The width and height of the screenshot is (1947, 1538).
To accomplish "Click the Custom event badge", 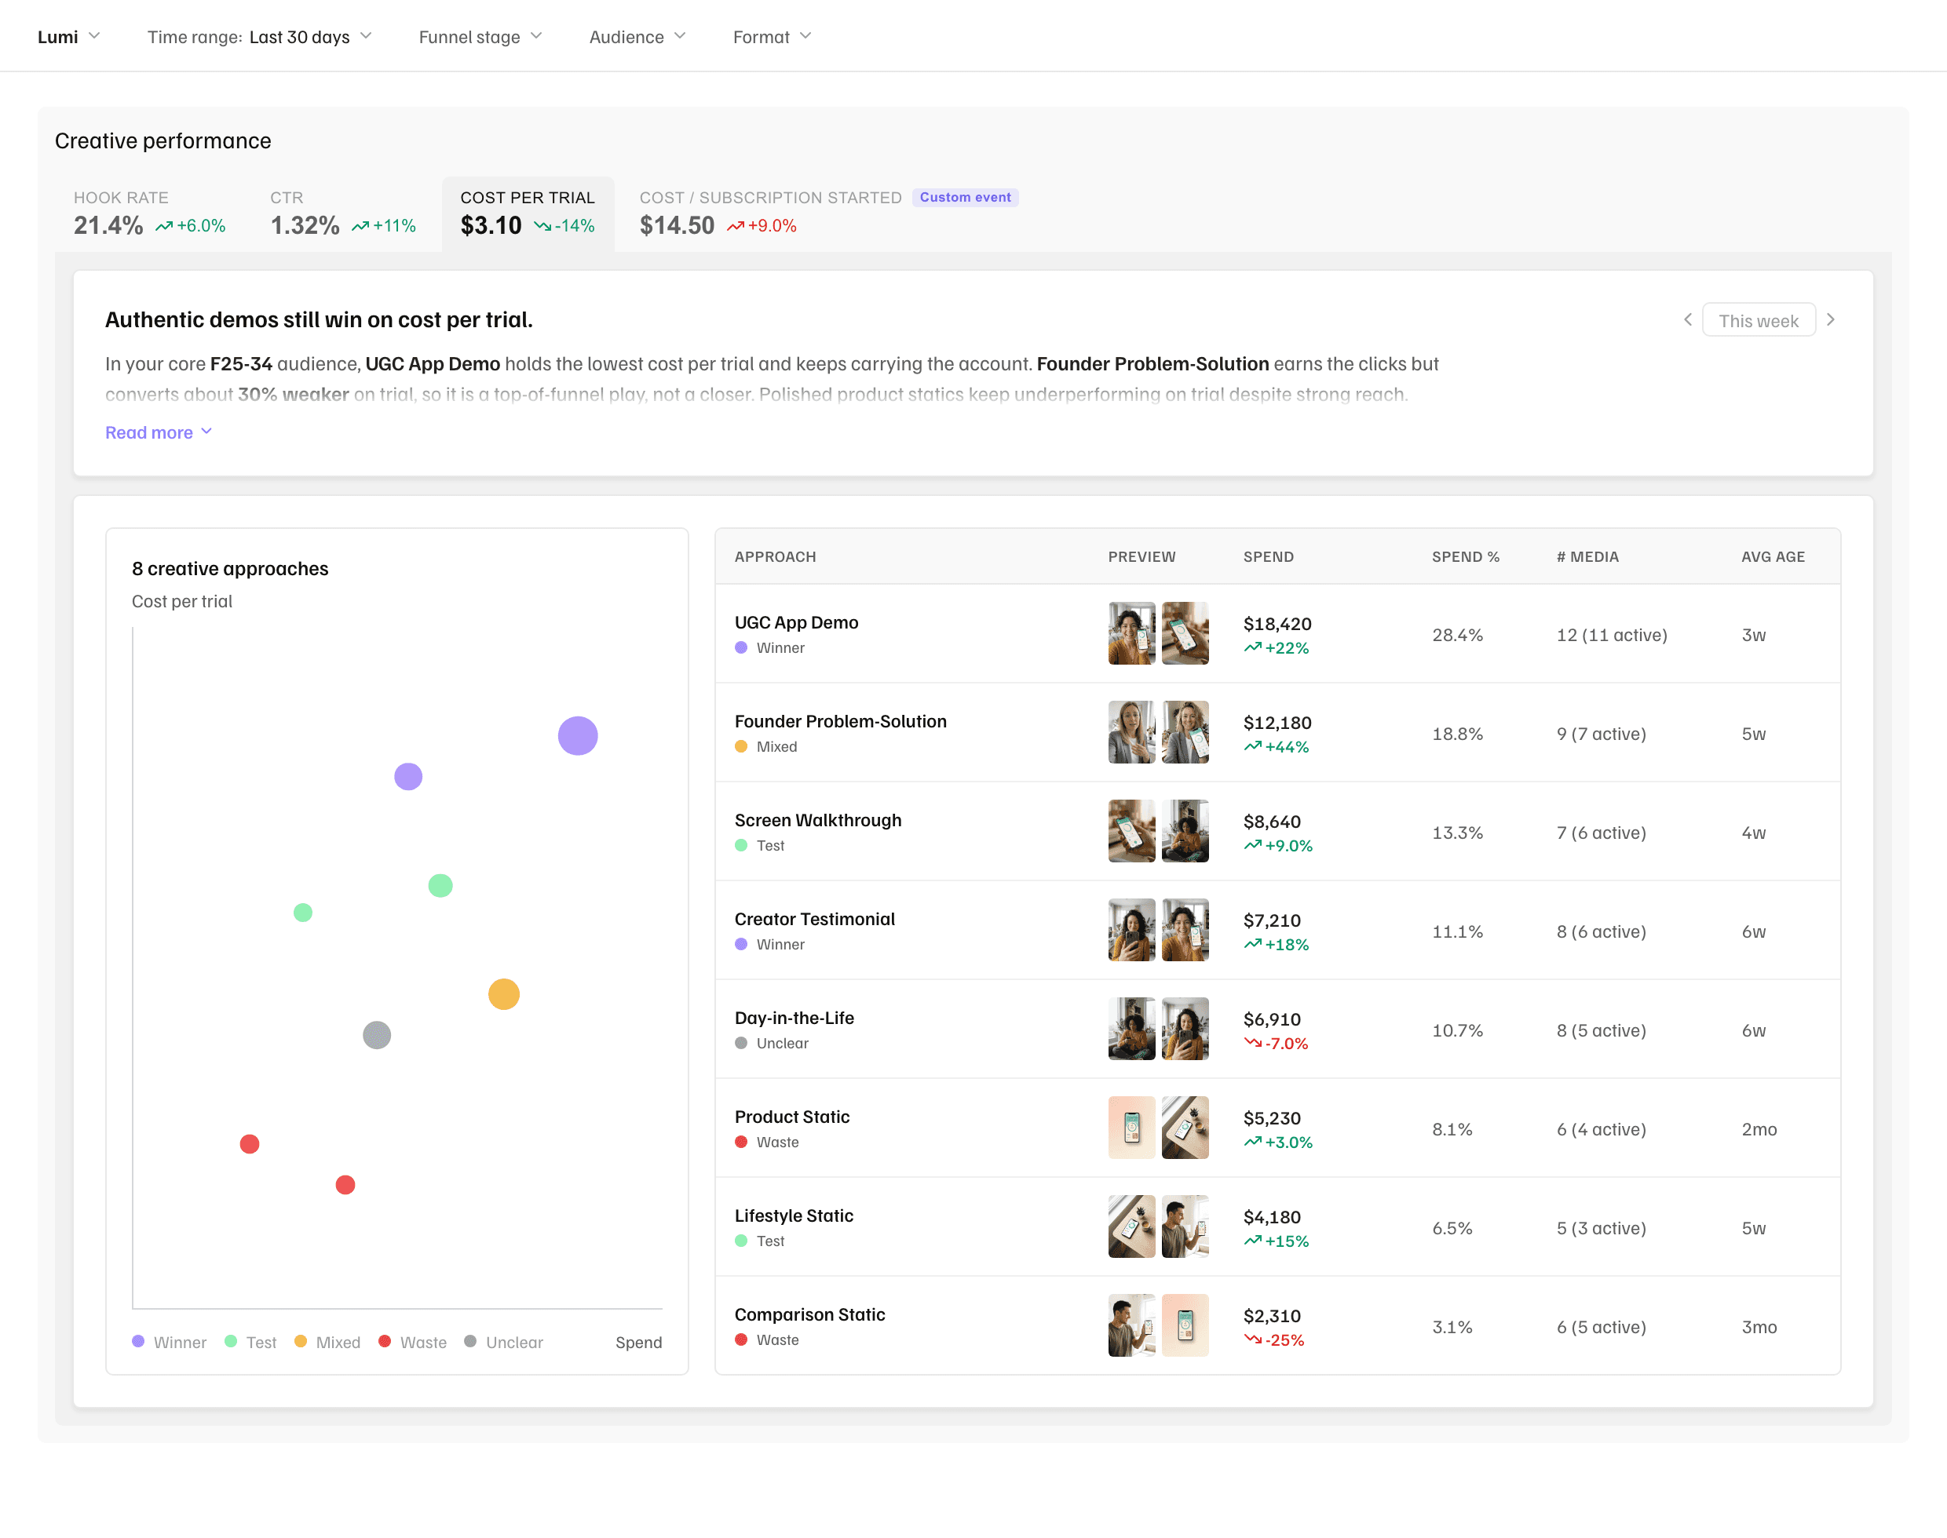I will [x=965, y=197].
